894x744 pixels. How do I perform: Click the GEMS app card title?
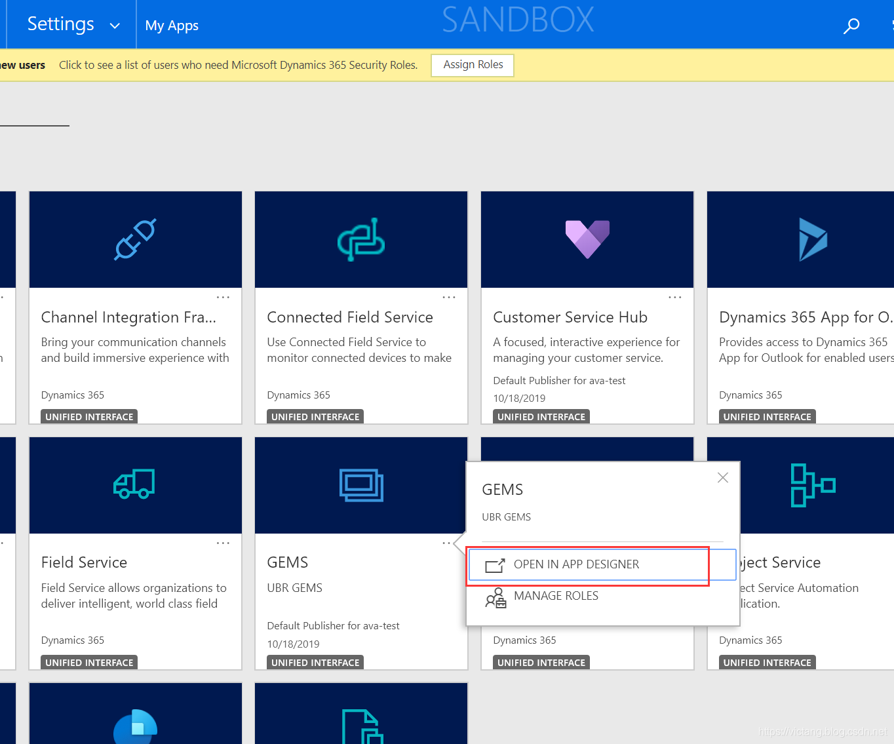pyautogui.click(x=288, y=562)
